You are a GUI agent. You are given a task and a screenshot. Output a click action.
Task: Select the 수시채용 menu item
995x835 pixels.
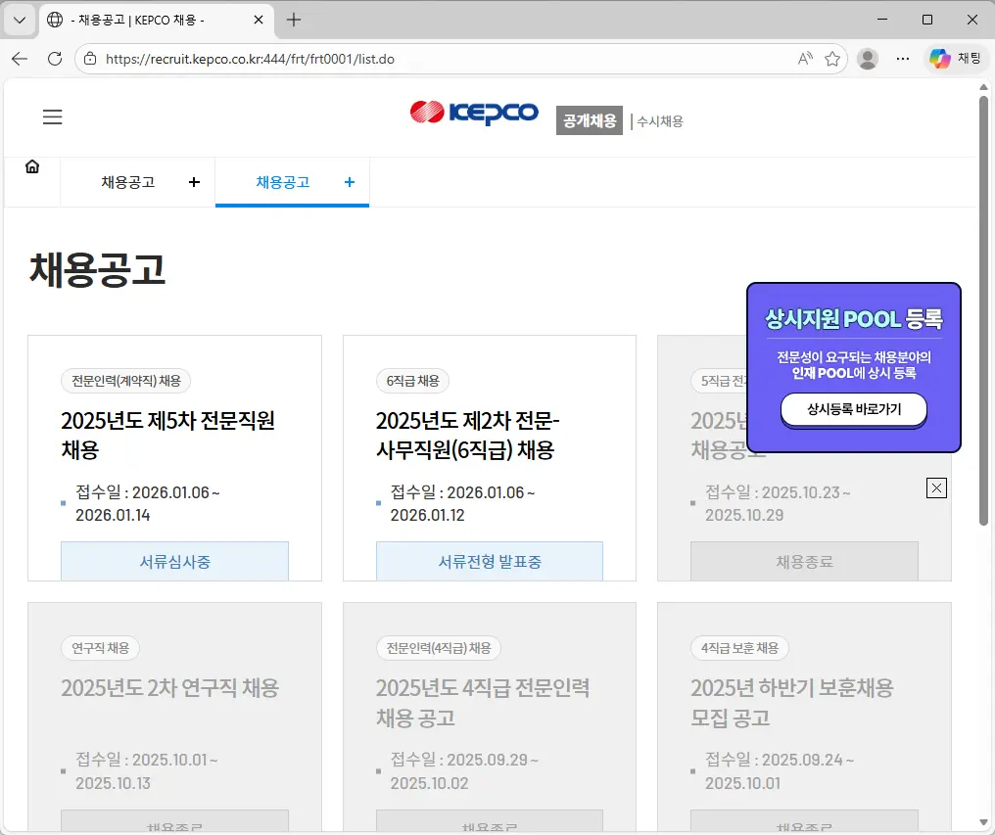(659, 119)
